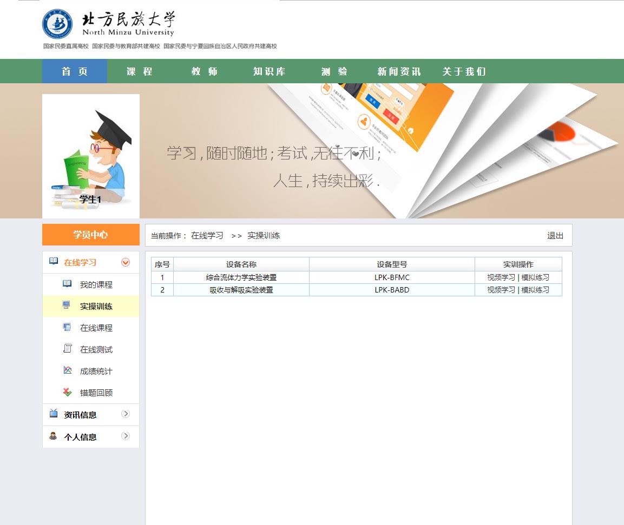Image resolution: width=624 pixels, height=525 pixels.
Task: Click the checkmark icon beside 错题回顾
Action: pos(67,392)
